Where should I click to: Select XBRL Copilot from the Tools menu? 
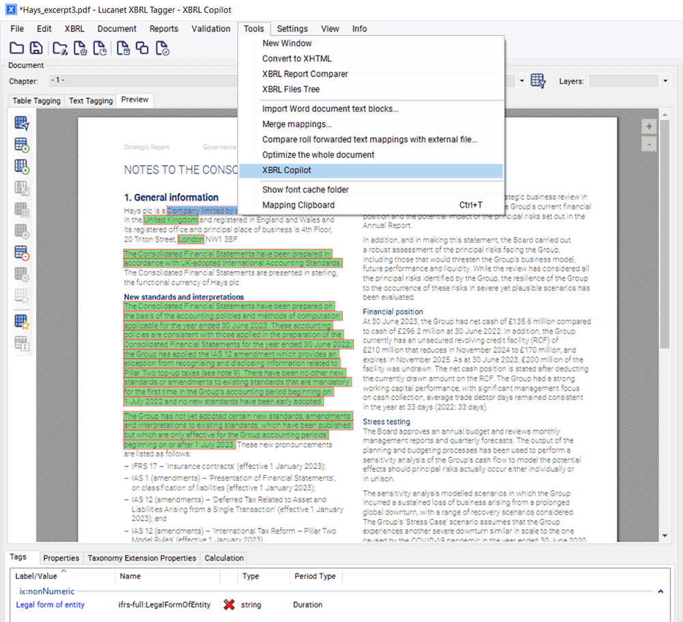click(287, 170)
